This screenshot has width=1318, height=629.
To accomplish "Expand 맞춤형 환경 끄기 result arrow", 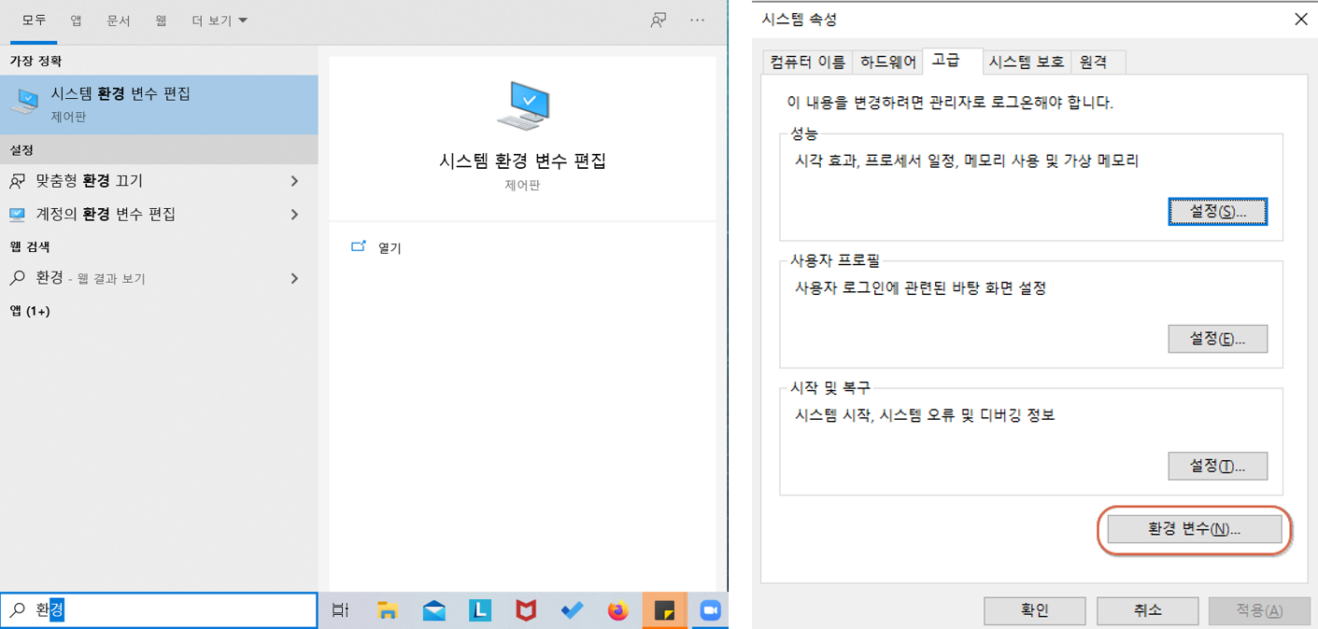I will (x=295, y=181).
